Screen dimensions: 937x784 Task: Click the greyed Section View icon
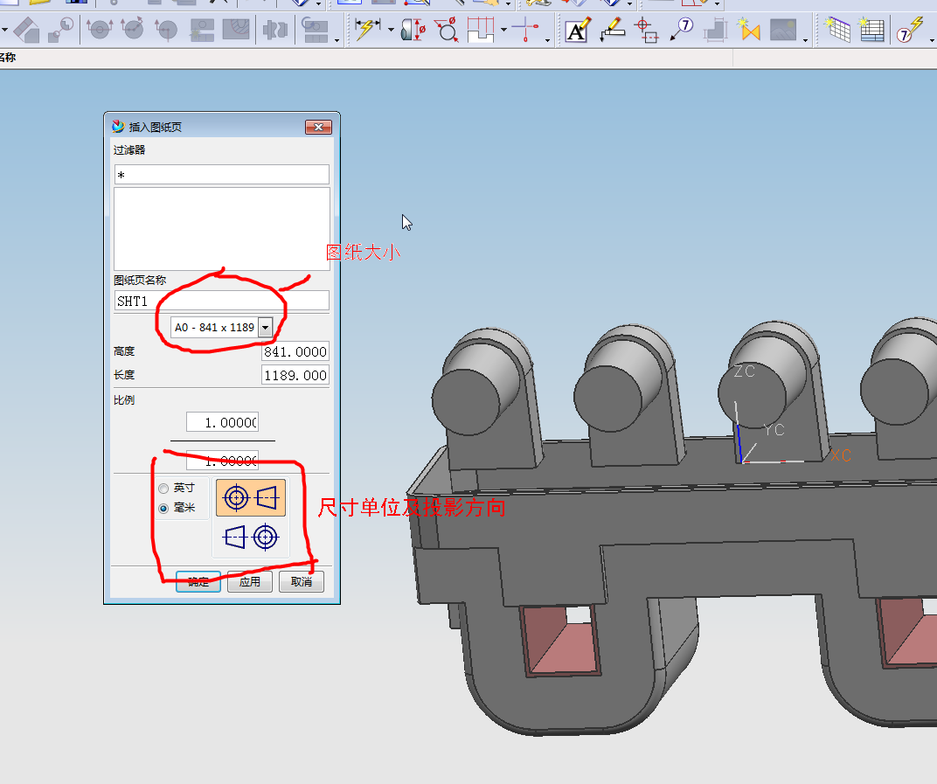tap(99, 29)
